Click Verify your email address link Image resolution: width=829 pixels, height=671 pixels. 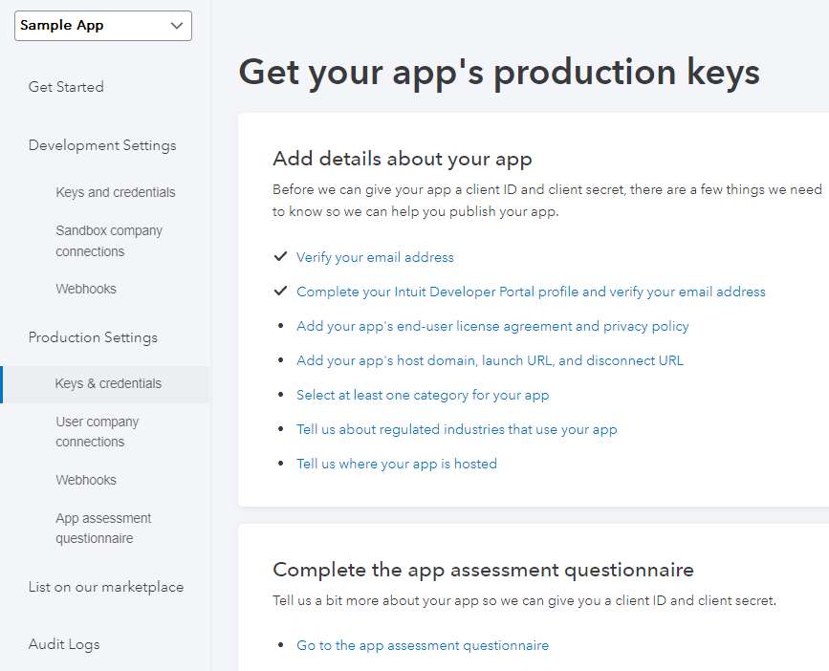375,257
